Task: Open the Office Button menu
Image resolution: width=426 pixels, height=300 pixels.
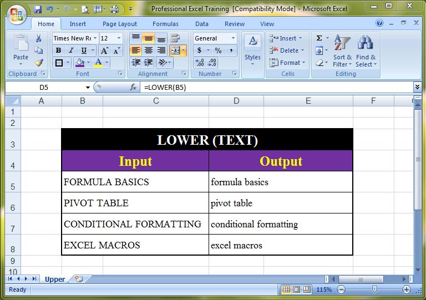Action: point(17,14)
